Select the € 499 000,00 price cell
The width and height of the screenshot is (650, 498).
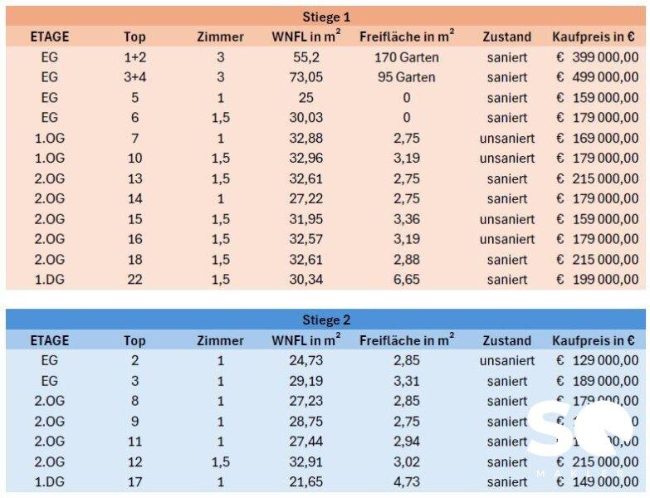(597, 77)
